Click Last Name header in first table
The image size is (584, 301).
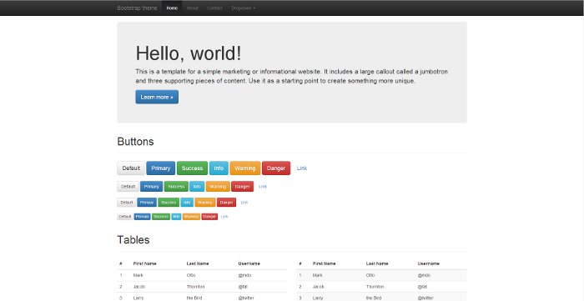[x=198, y=263]
